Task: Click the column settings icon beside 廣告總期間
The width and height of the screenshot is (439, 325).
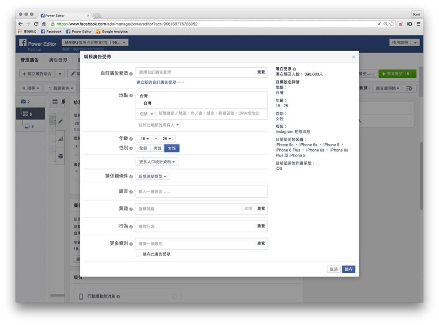Action: (409, 88)
